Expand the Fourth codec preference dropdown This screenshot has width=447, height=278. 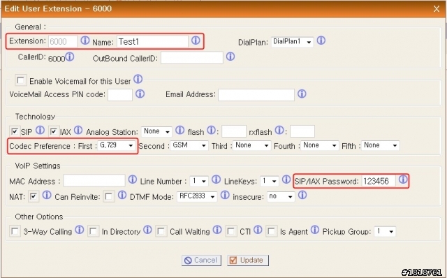coord(320,145)
